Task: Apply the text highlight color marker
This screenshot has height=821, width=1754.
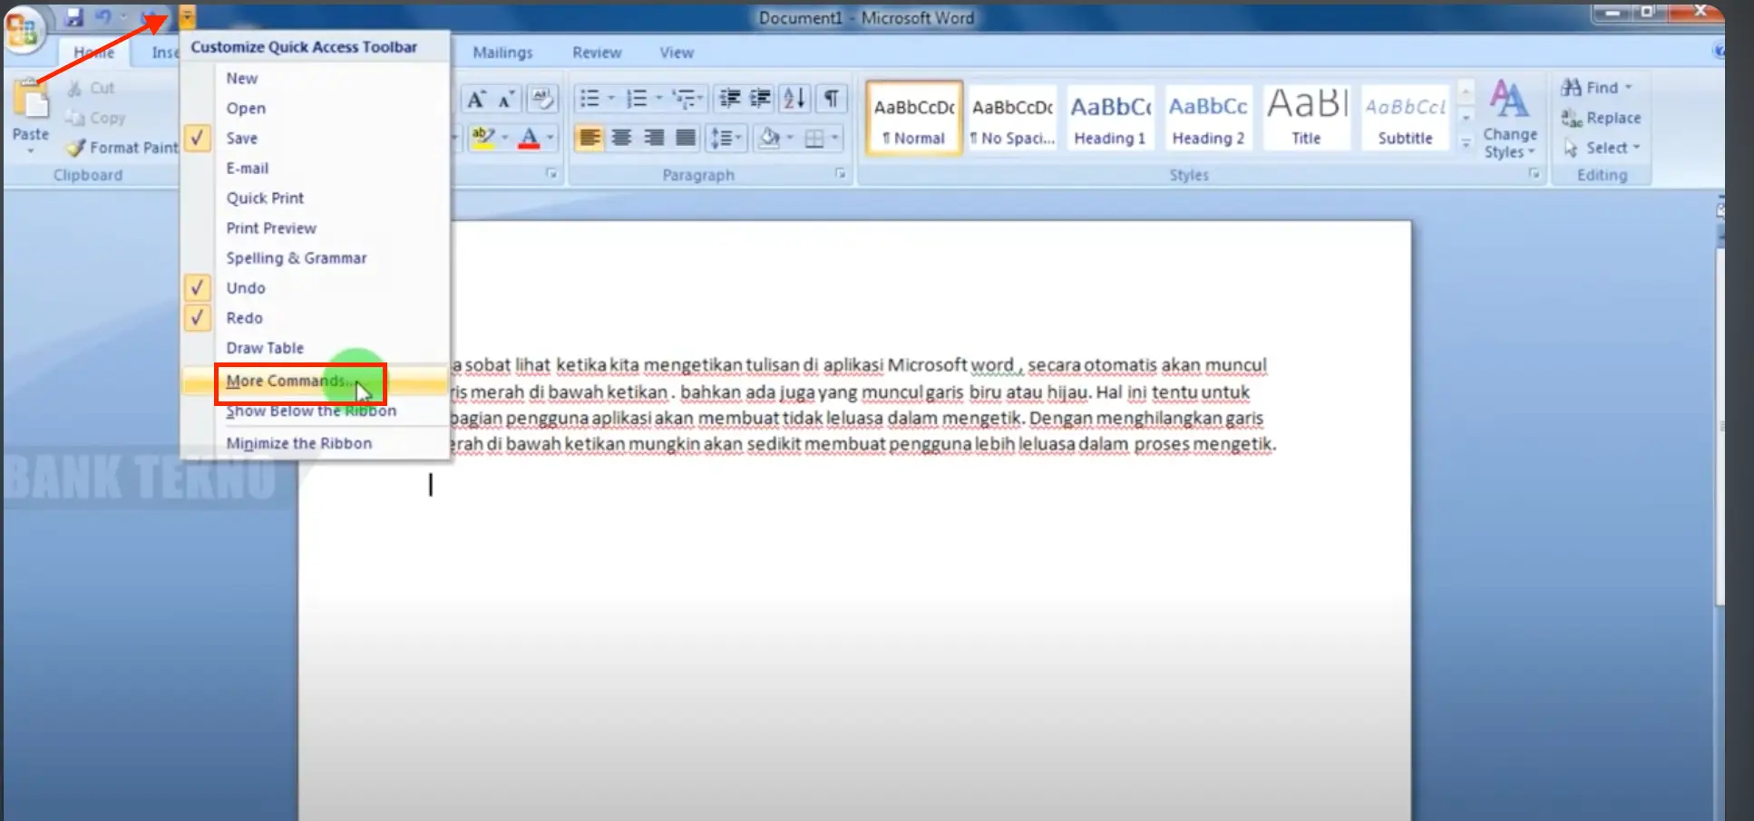Action: pyautogui.click(x=483, y=138)
